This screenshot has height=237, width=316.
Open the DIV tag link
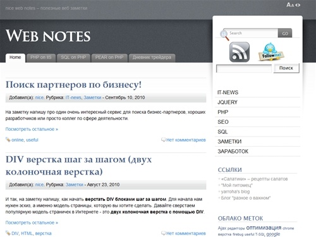point(15,233)
